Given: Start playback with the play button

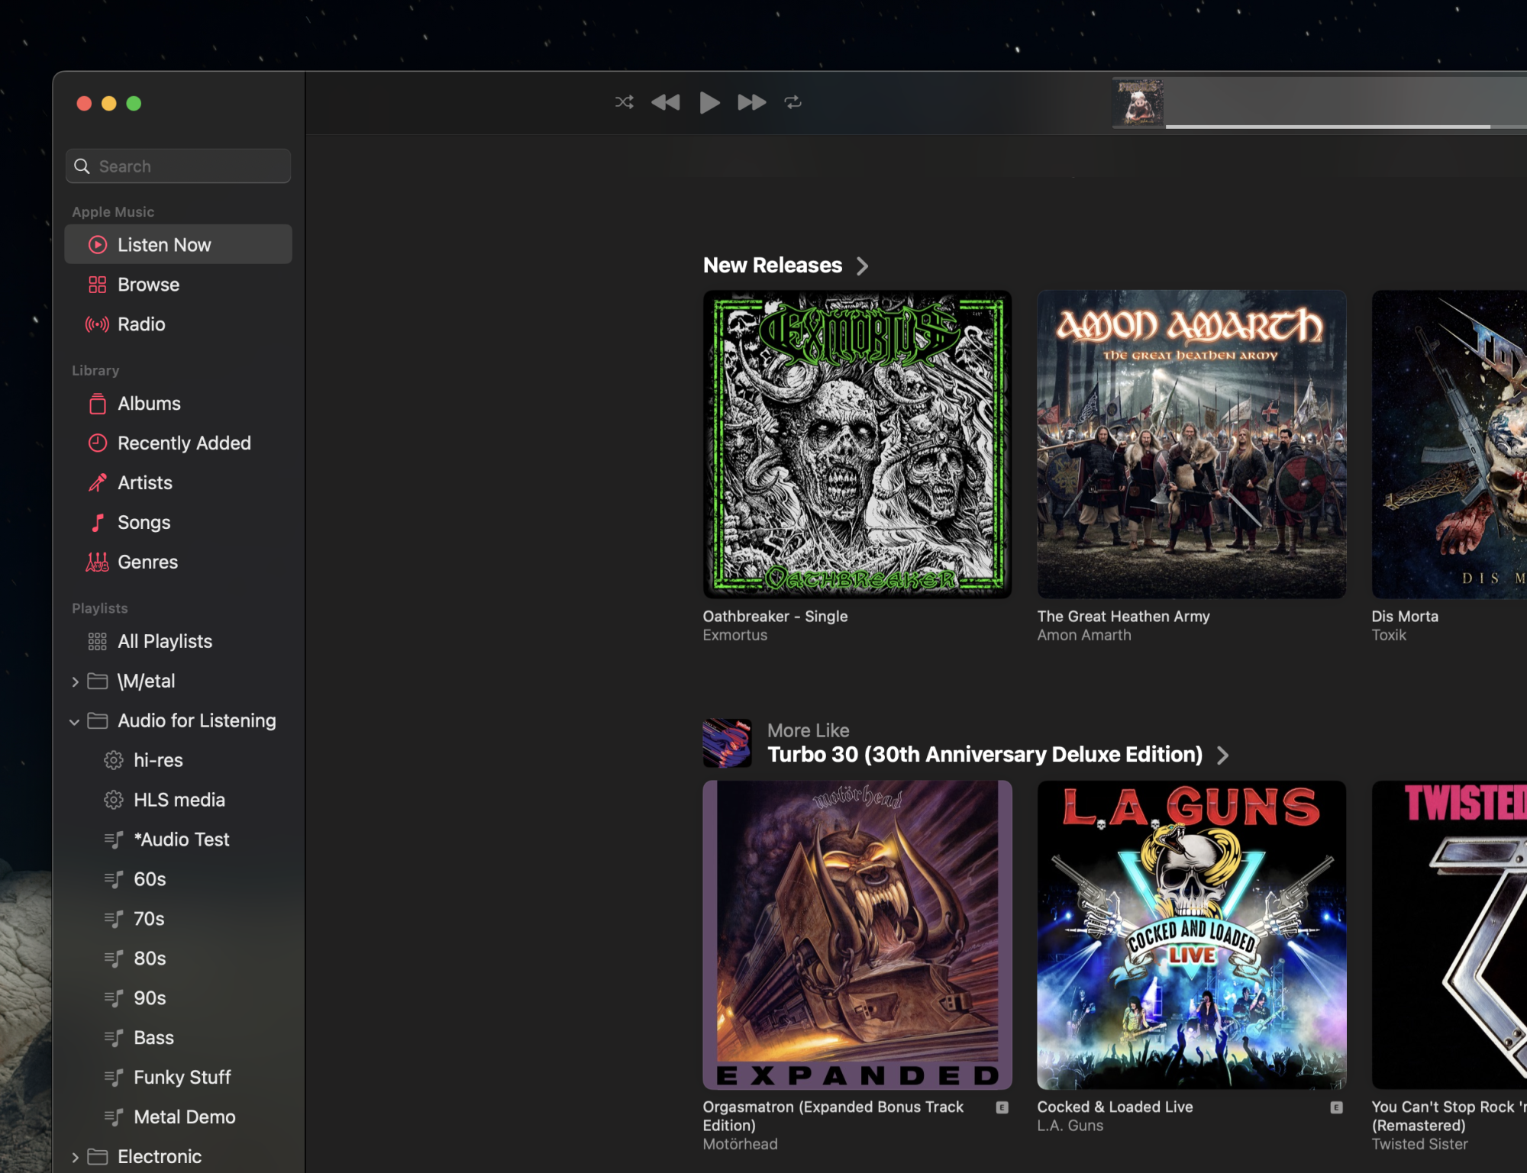Looking at the screenshot, I should (x=709, y=102).
